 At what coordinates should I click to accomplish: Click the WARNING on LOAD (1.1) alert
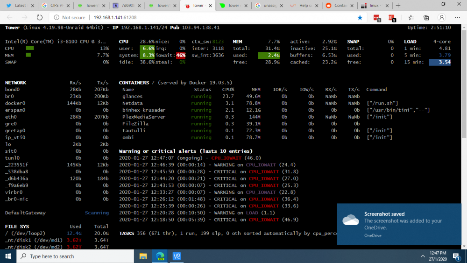(x=197, y=213)
